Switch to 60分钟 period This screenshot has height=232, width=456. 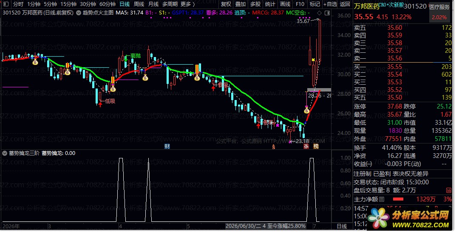point(108,4)
